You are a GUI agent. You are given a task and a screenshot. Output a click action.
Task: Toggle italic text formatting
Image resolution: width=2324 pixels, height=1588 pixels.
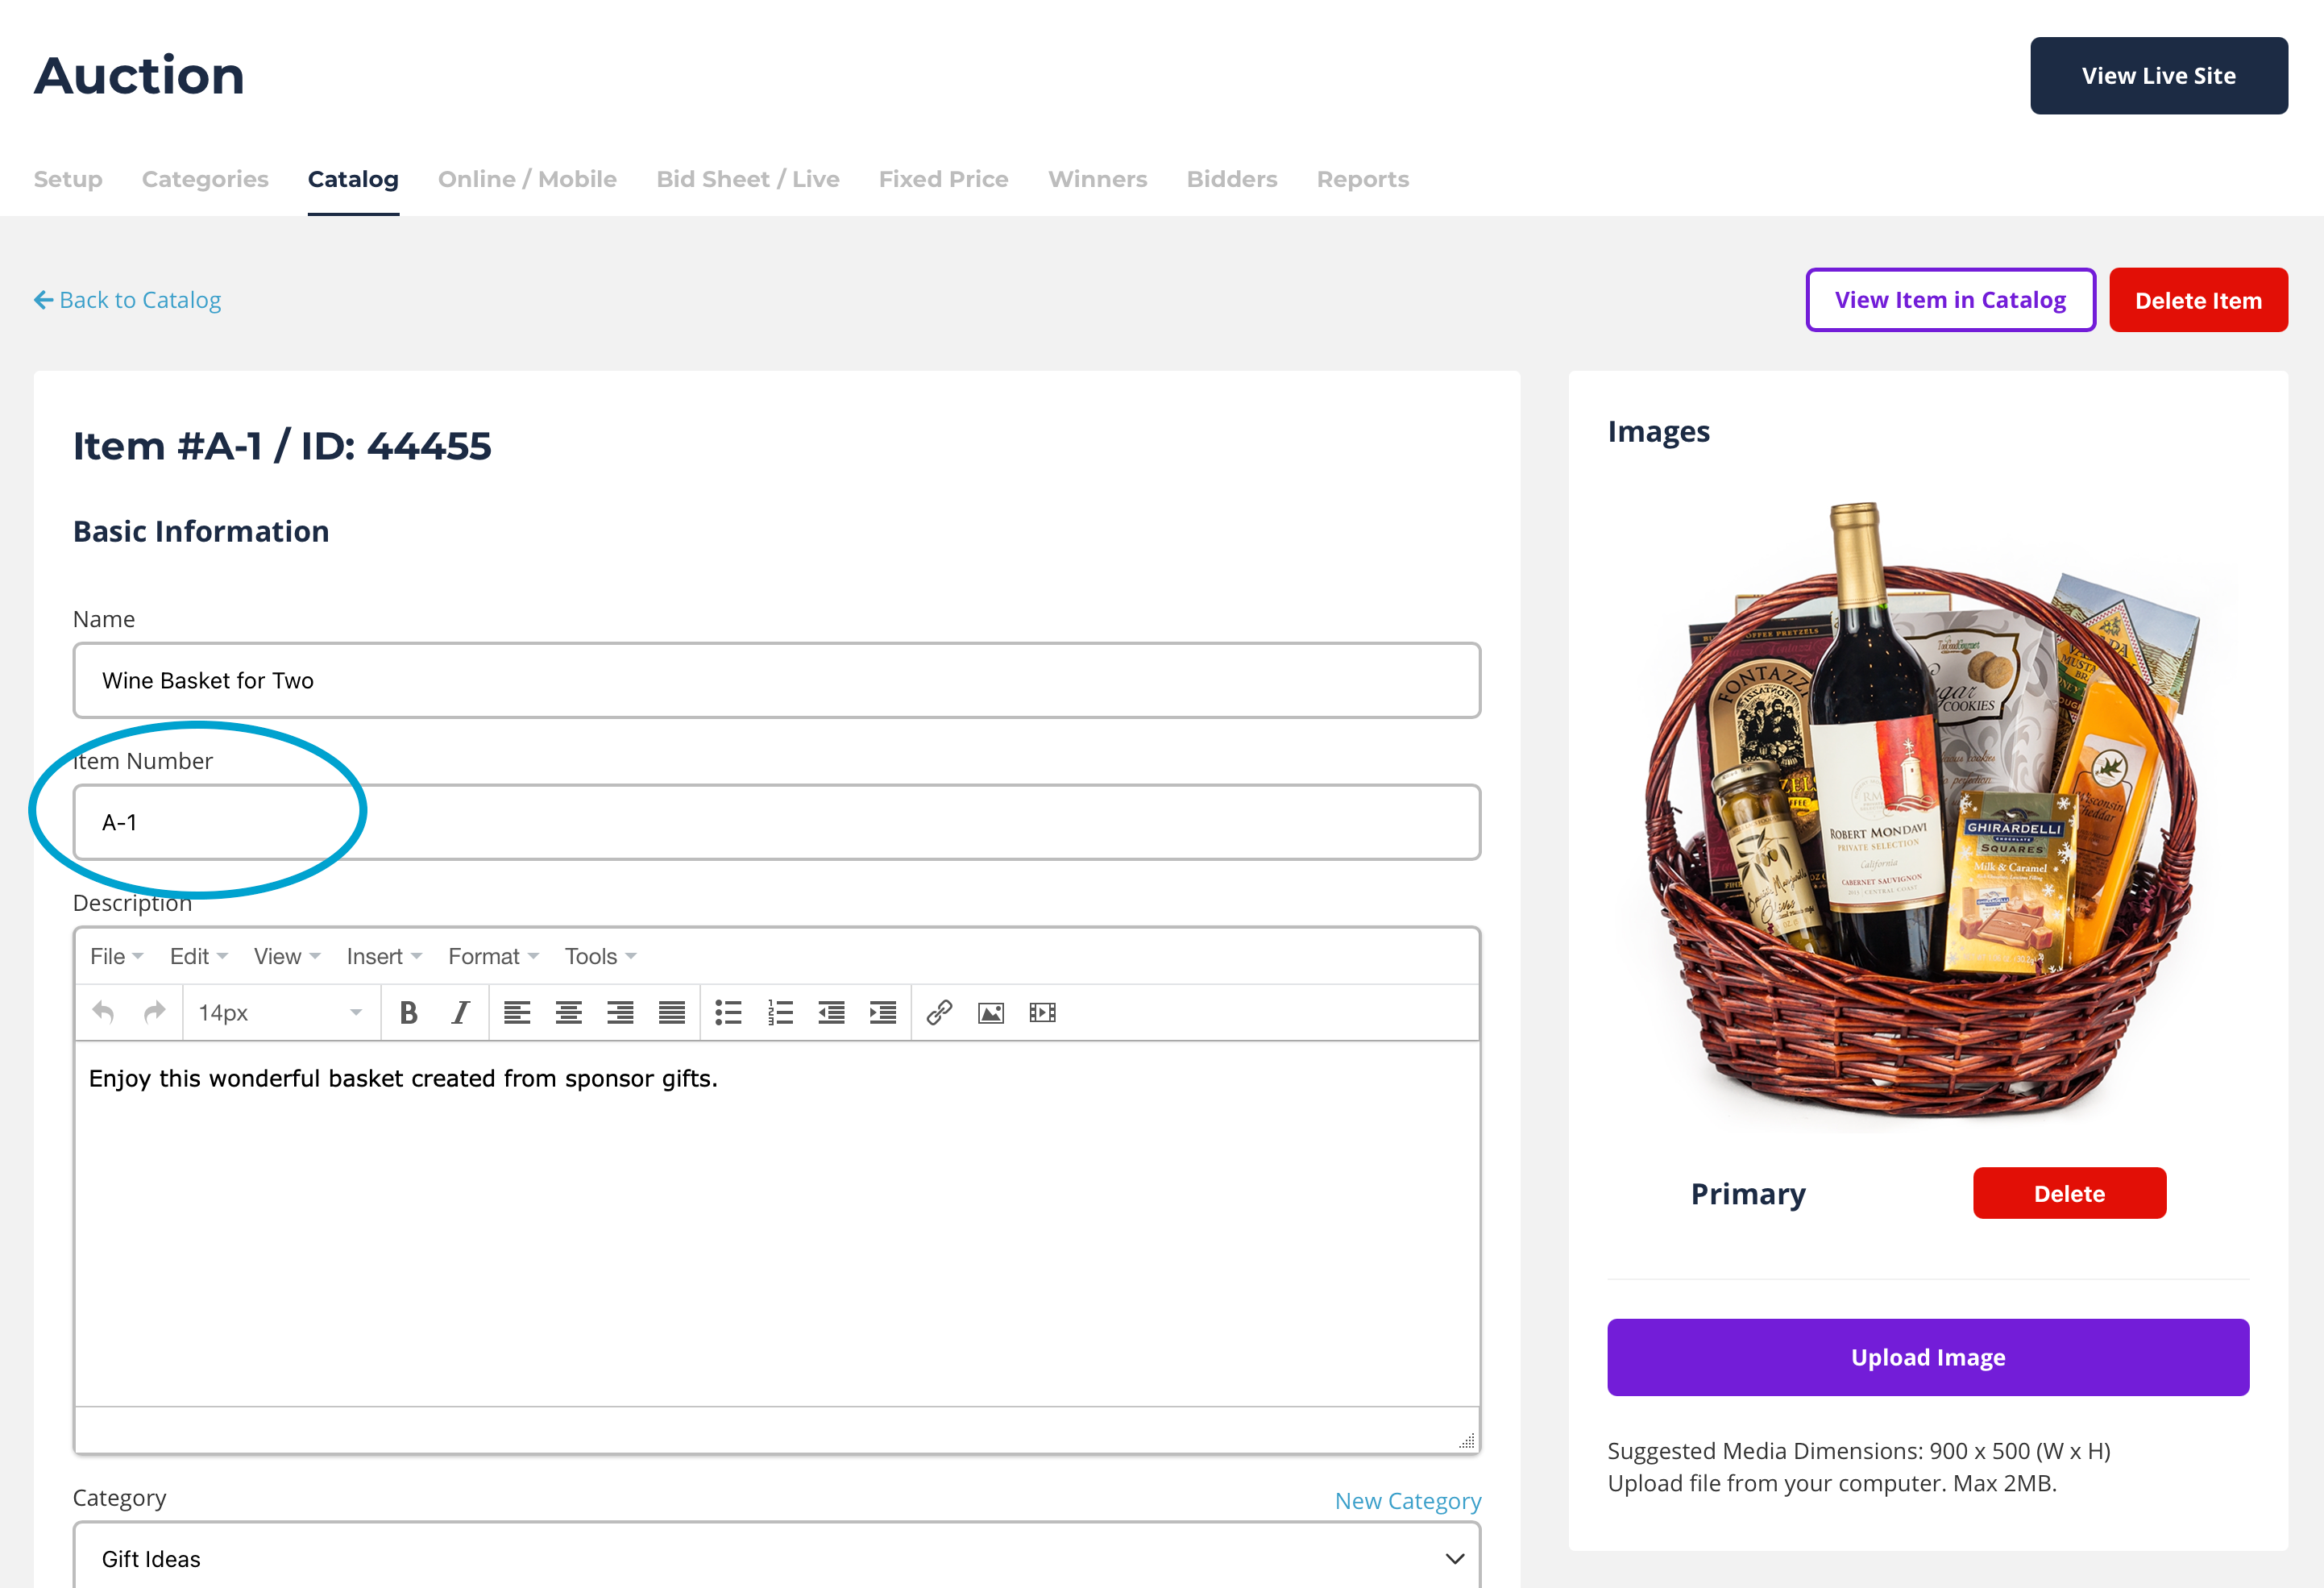coord(459,1012)
